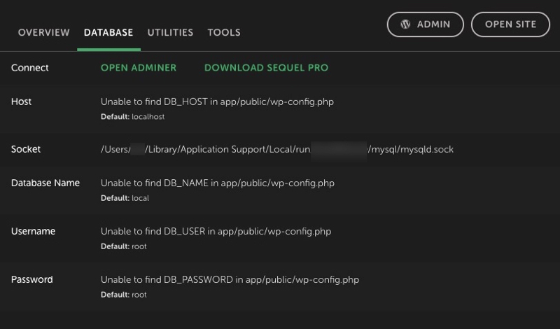Viewport: 560px width, 329px height.
Task: Click the Download Sequel Pro link
Action: pos(266,68)
